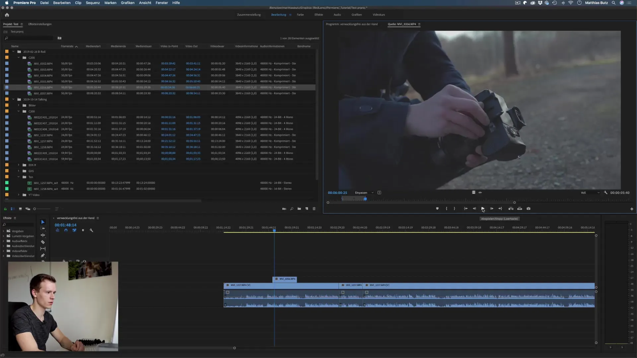Viewport: 637px width, 358px height.
Task: Click the new item icon in project panel
Action: click(x=307, y=209)
